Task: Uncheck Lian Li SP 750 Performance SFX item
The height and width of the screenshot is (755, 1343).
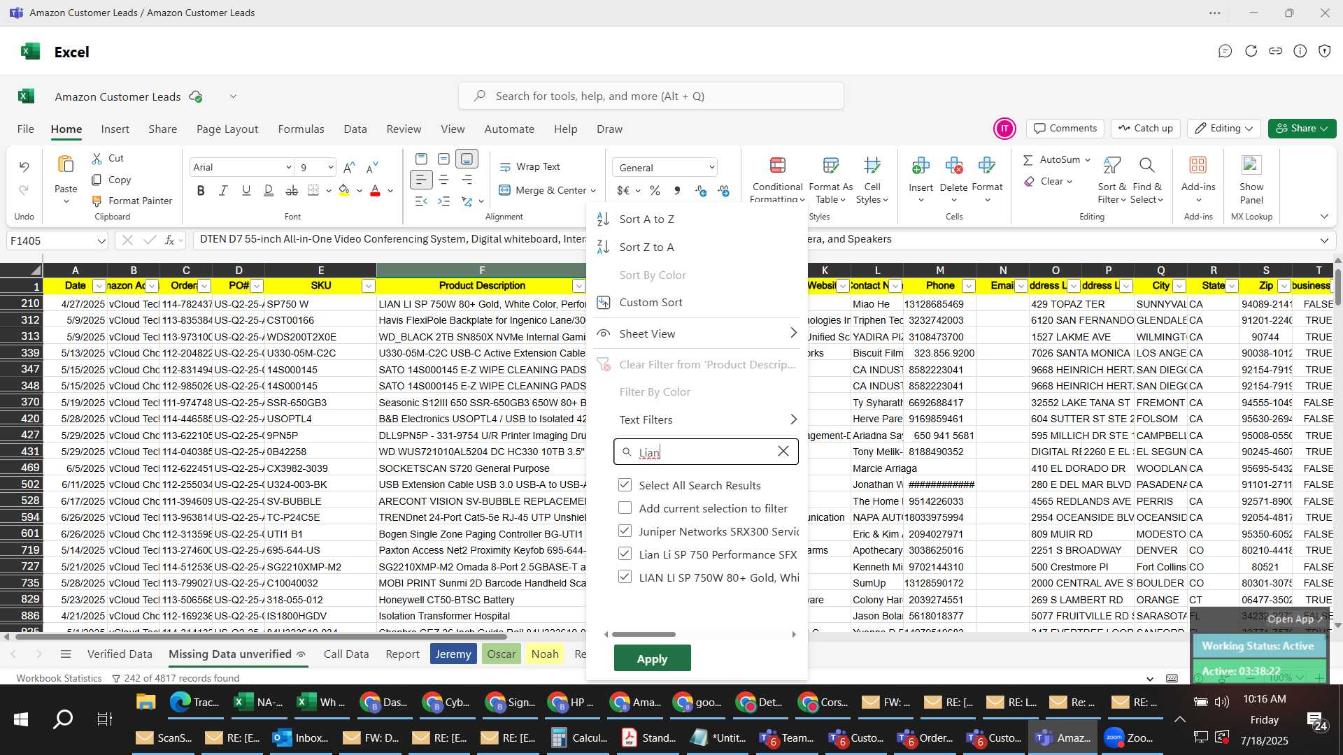Action: pyautogui.click(x=625, y=554)
